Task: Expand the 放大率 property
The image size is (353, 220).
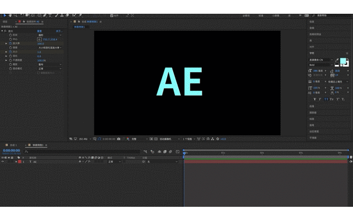Action: click(6, 43)
